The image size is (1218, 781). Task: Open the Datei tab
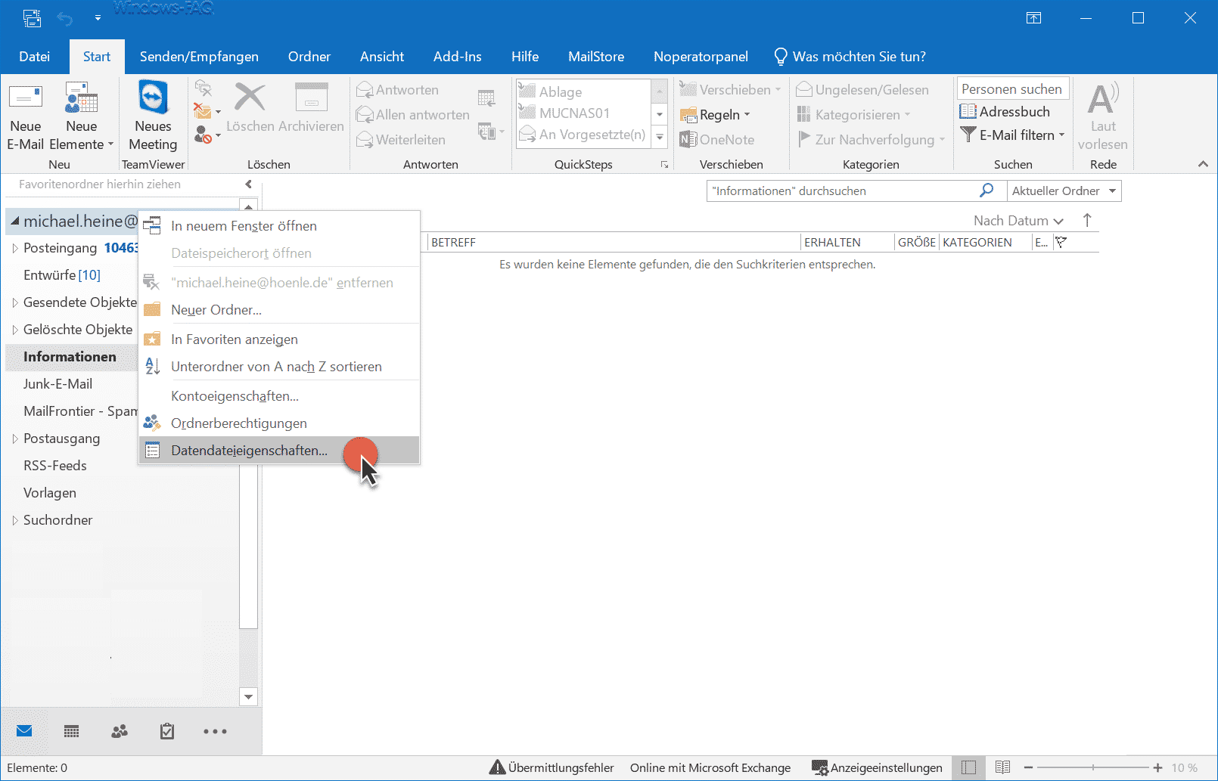pyautogui.click(x=35, y=57)
